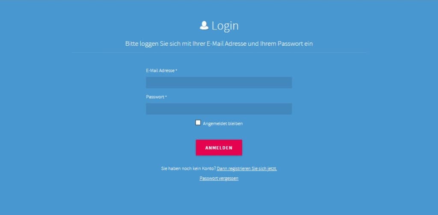Follow the Passwort vergessen link
438x215 pixels.
point(219,178)
